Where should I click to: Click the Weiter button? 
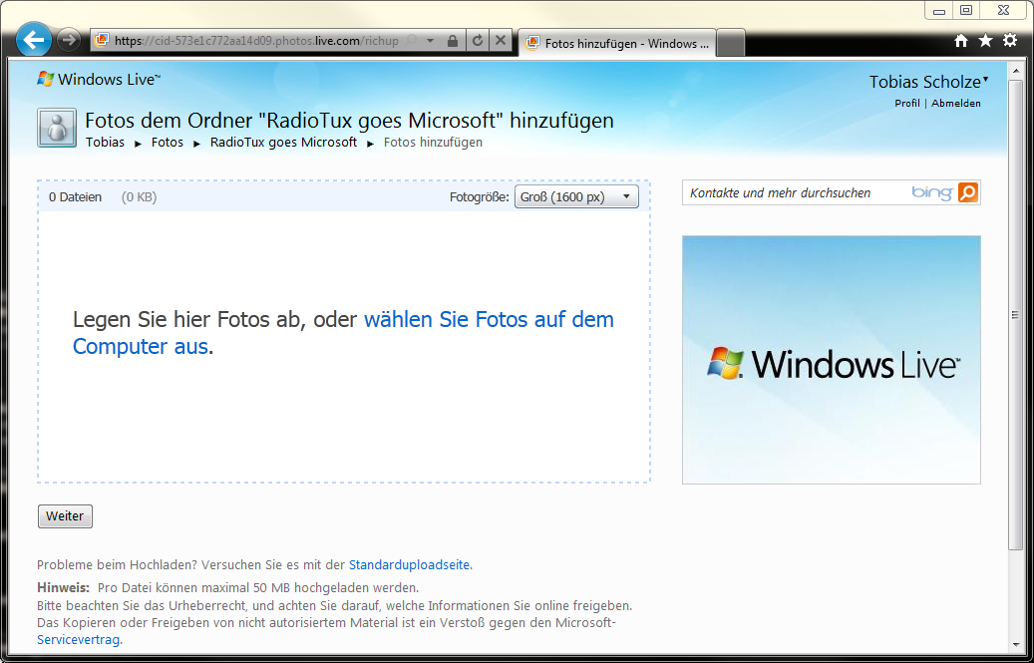tap(65, 516)
